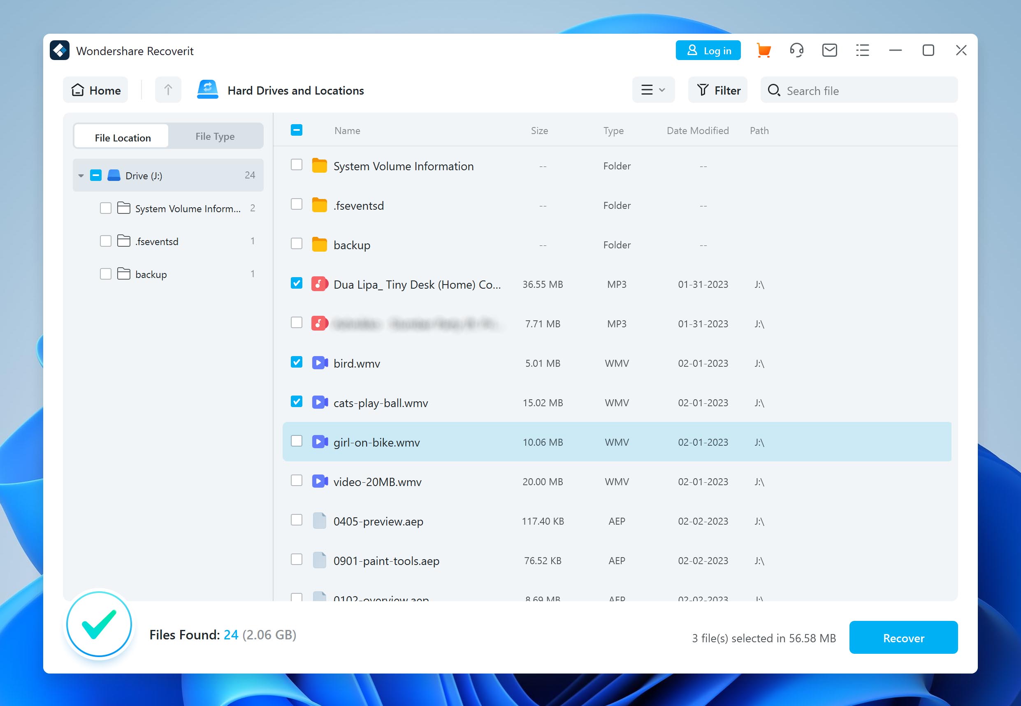Screen dimensions: 1021x706
Task: Click the Hard Drives and Locations drive icon
Action: tap(208, 89)
